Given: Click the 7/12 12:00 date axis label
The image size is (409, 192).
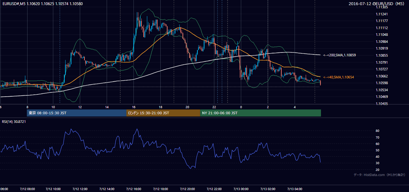Looking at the screenshot, I should pos(80,189).
